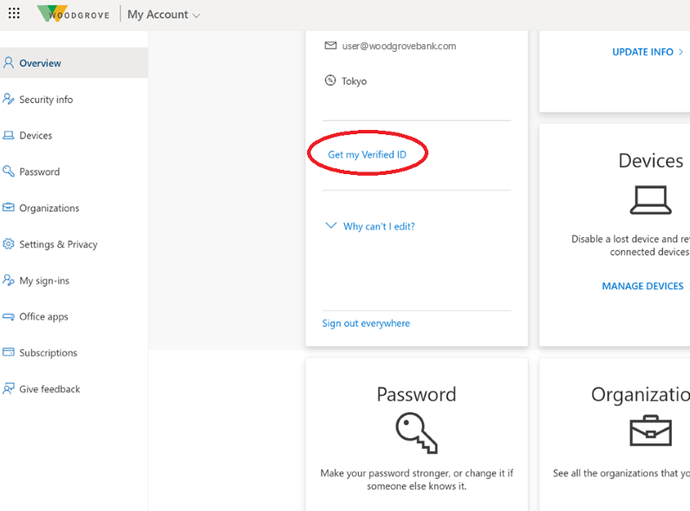Click the My sign-ins icon

[x=9, y=280]
